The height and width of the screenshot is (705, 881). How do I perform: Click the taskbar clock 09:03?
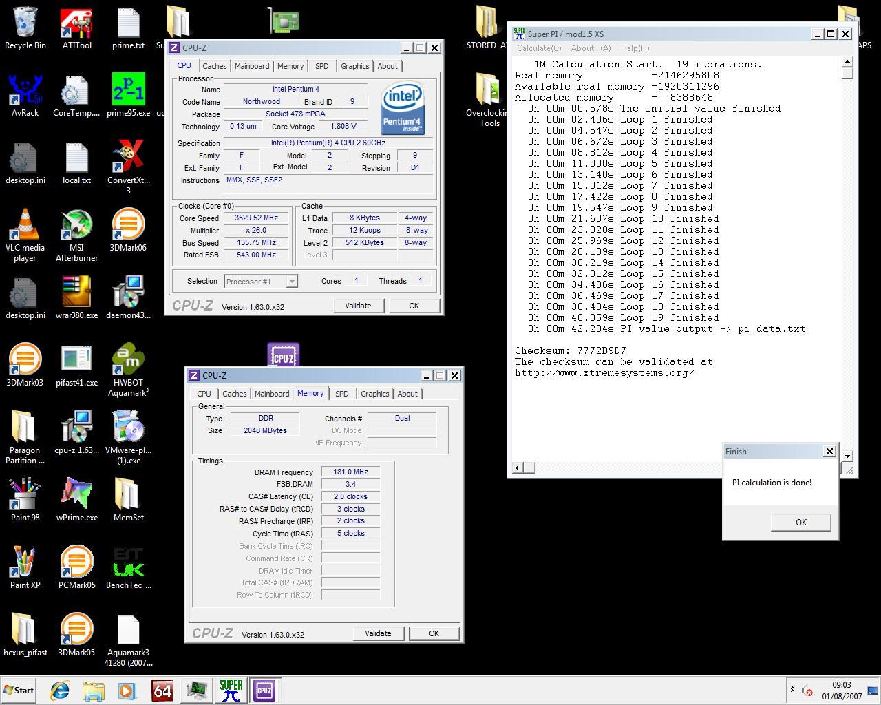(841, 685)
